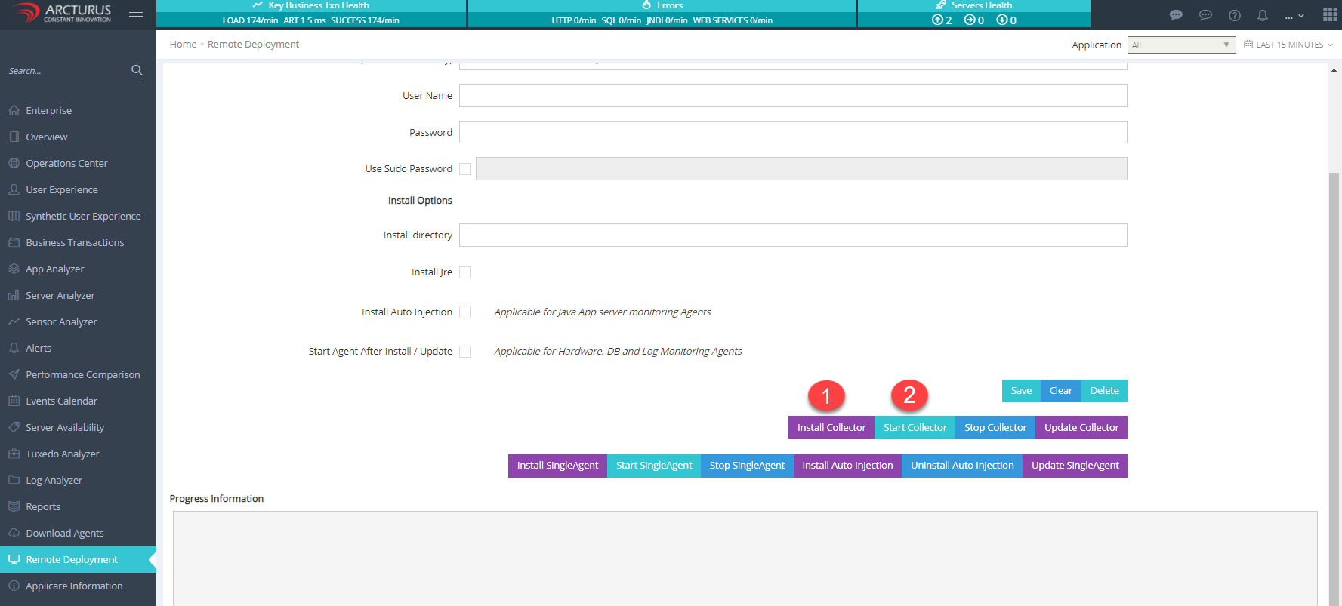Navigate to Download Agents
The image size is (1342, 606).
tap(65, 533)
